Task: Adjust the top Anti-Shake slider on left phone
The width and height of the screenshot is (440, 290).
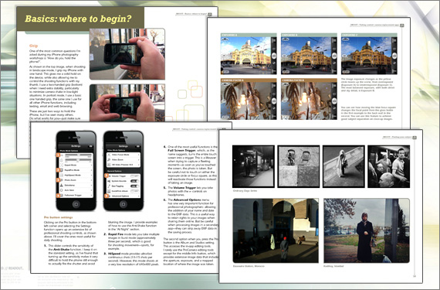Action: click(78, 155)
